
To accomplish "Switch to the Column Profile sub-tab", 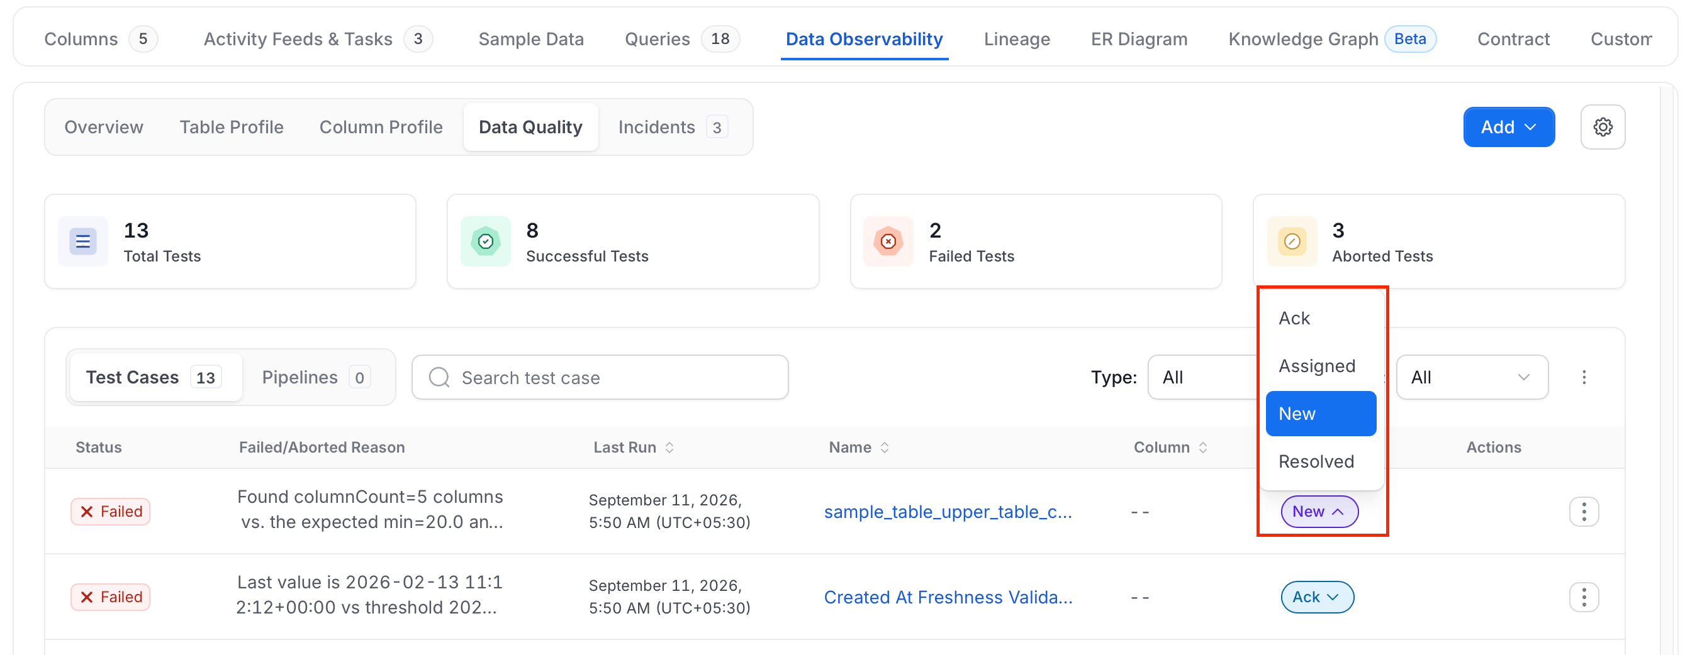I will pyautogui.click(x=381, y=127).
